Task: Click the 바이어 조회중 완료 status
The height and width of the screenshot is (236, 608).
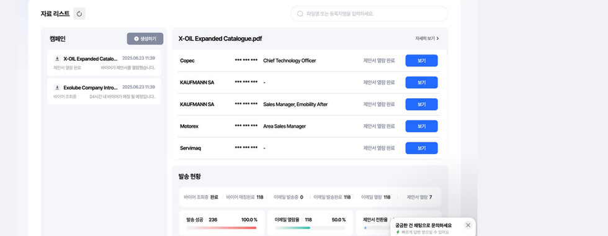Action: point(201,197)
